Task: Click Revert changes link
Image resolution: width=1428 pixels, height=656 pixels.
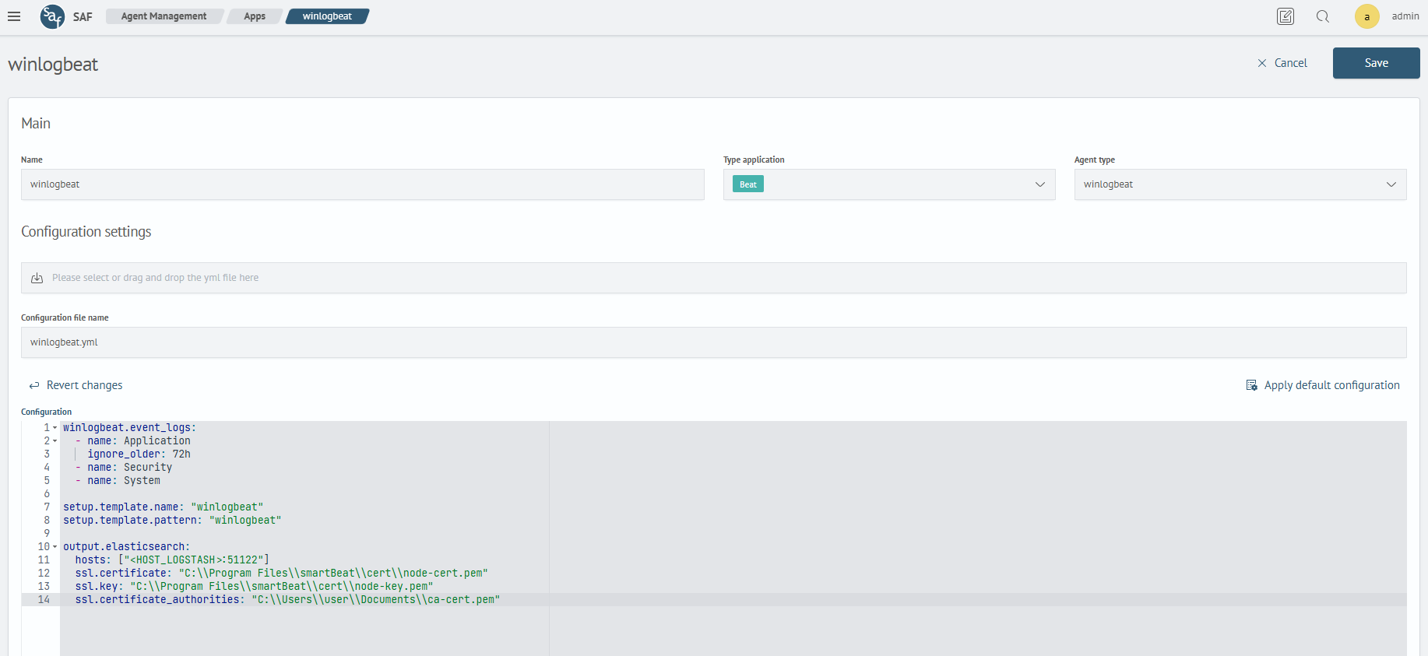Action: click(84, 385)
